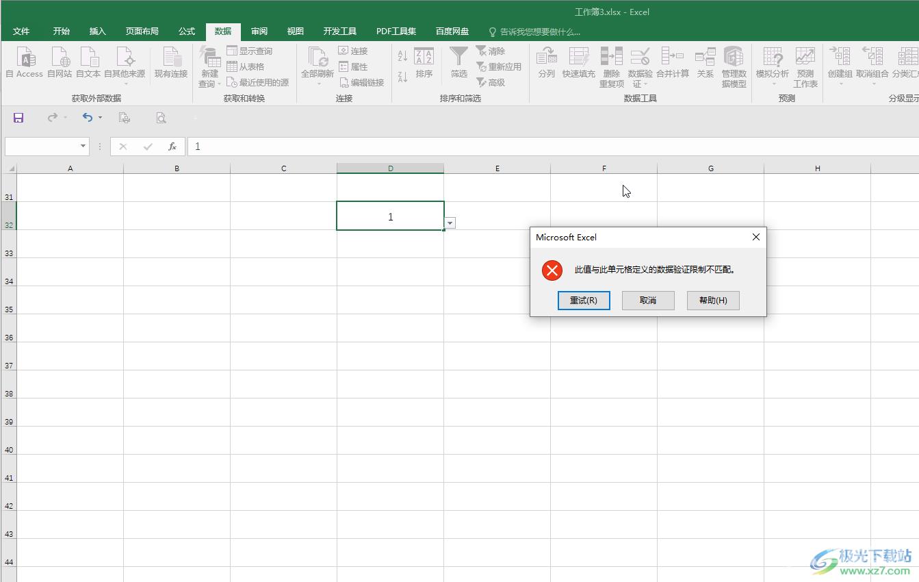Click the Edit Links item
This screenshot has height=582, width=919.
tap(361, 82)
